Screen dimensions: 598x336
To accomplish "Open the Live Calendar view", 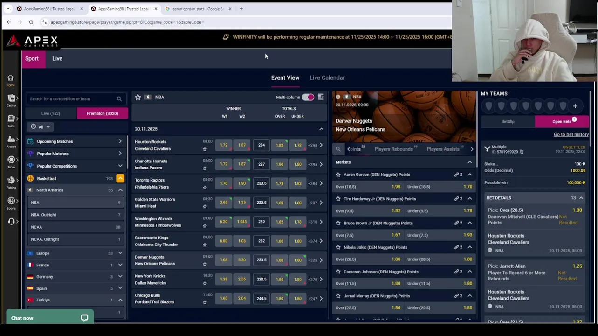I will coord(327,78).
